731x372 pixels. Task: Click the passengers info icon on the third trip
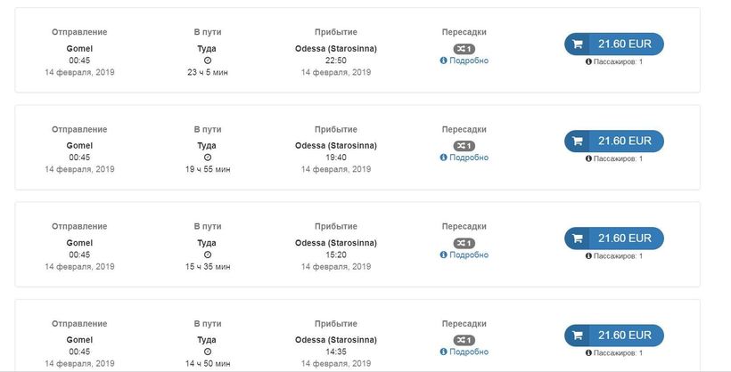(588, 255)
